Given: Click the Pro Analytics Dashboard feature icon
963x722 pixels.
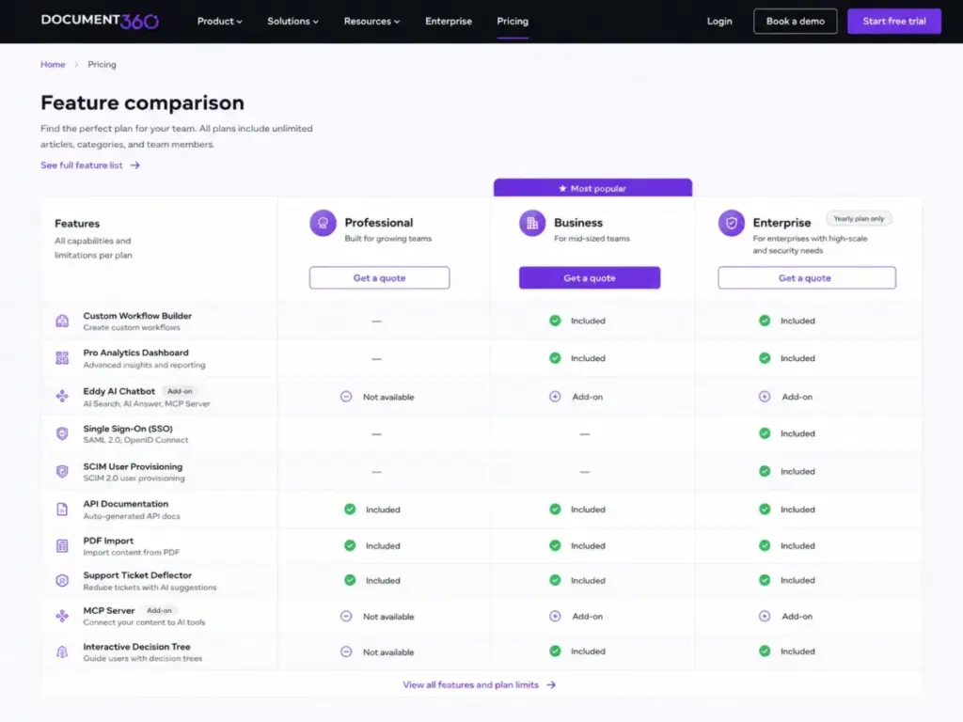Looking at the screenshot, I should click(62, 358).
